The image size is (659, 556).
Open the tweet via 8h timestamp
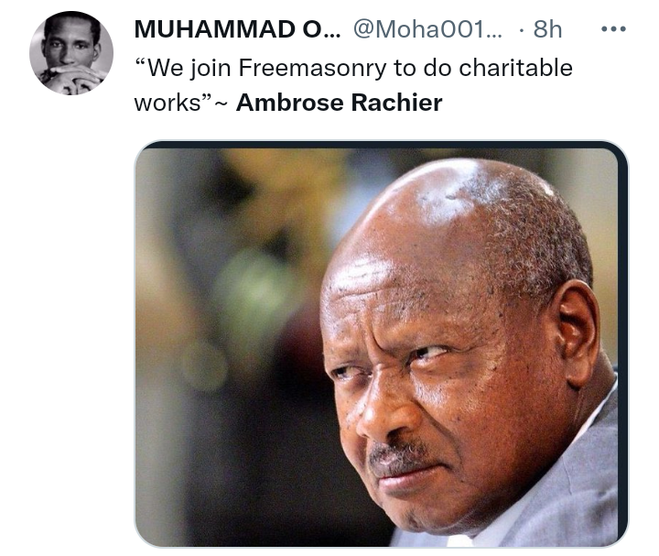pos(547,29)
